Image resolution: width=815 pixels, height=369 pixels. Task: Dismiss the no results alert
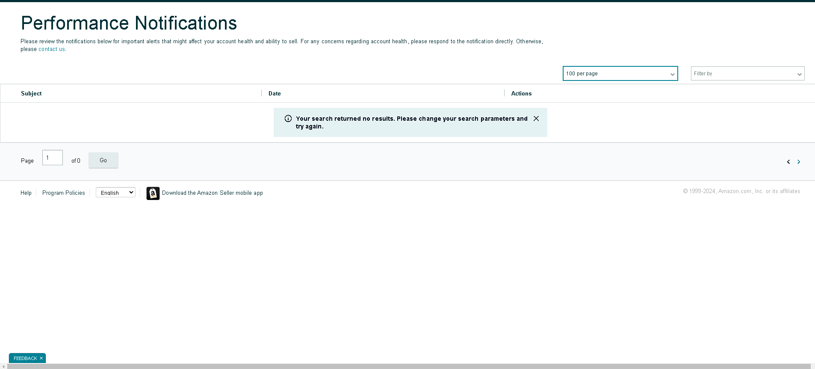click(536, 119)
